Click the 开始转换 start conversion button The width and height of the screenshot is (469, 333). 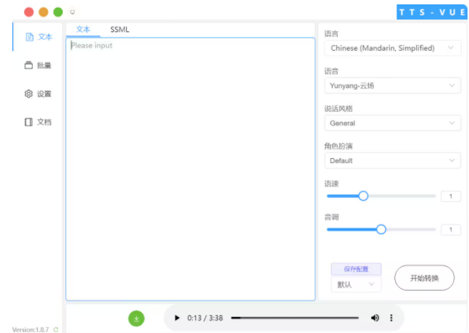(x=424, y=278)
